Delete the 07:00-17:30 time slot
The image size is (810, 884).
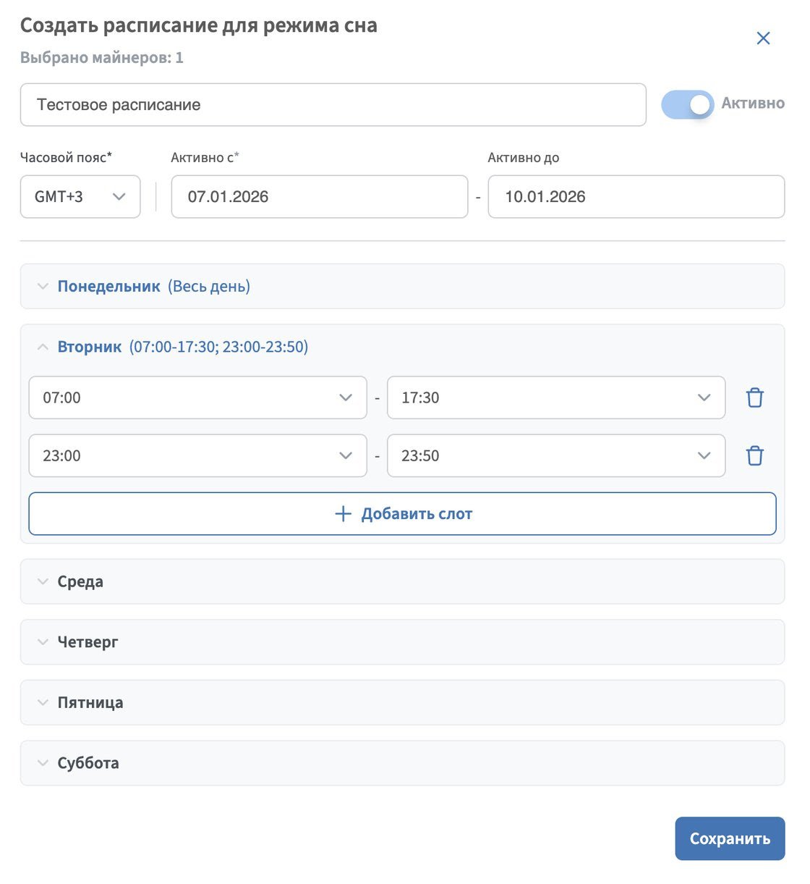754,397
